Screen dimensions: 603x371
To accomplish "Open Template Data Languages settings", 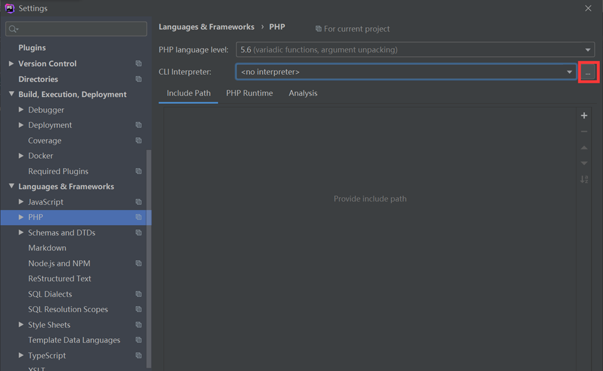I will coord(74,340).
